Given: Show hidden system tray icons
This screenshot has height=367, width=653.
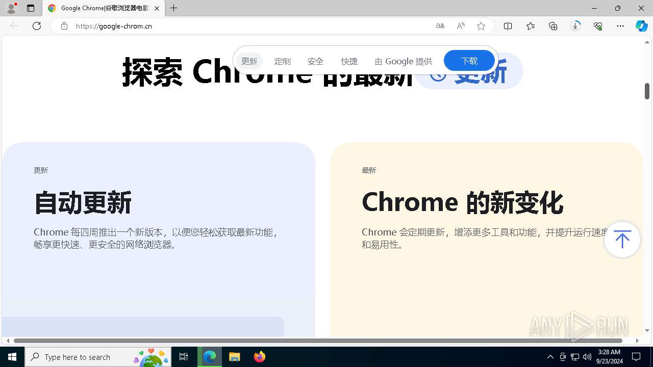Looking at the screenshot, I should (550, 357).
